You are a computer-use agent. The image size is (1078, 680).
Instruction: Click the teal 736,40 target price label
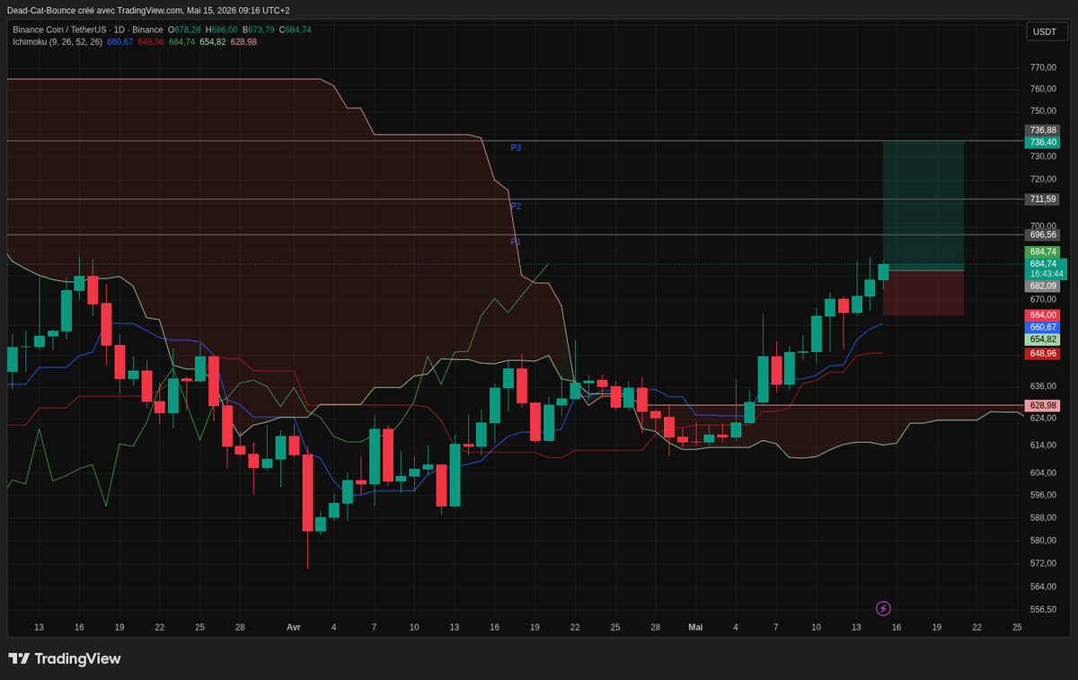pos(1043,142)
